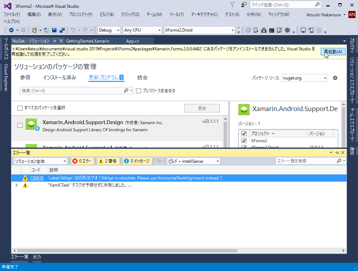Click the Save All icon
Screen dimensions: 358x271
(62, 30)
